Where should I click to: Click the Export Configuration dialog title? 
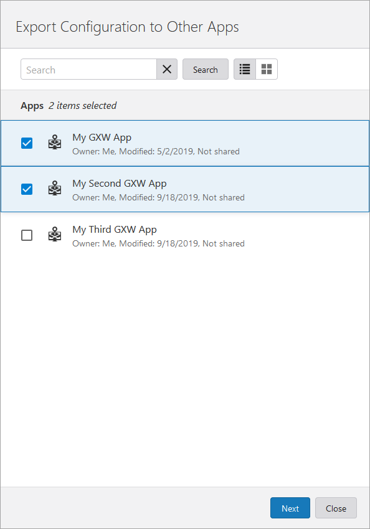click(127, 27)
